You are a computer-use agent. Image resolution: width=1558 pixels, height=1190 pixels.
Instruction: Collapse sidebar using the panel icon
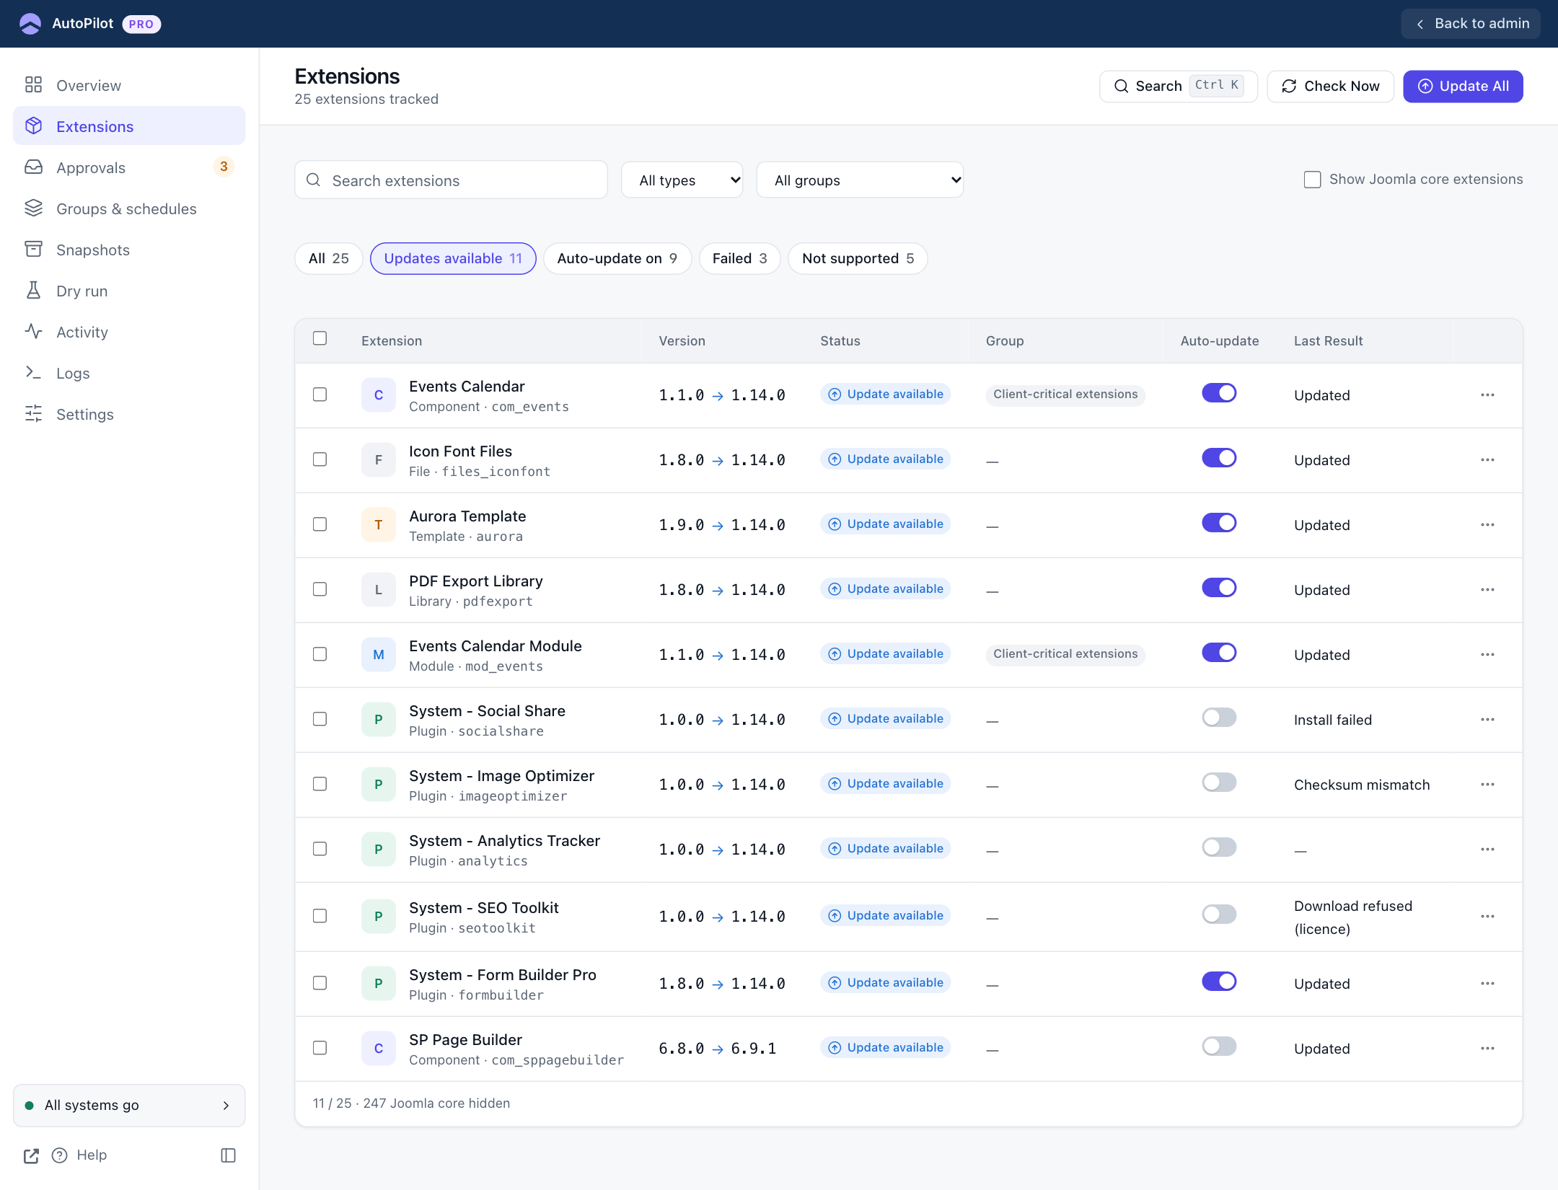tap(228, 1155)
